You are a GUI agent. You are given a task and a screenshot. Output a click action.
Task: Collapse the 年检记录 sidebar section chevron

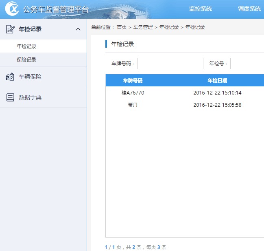point(79,29)
